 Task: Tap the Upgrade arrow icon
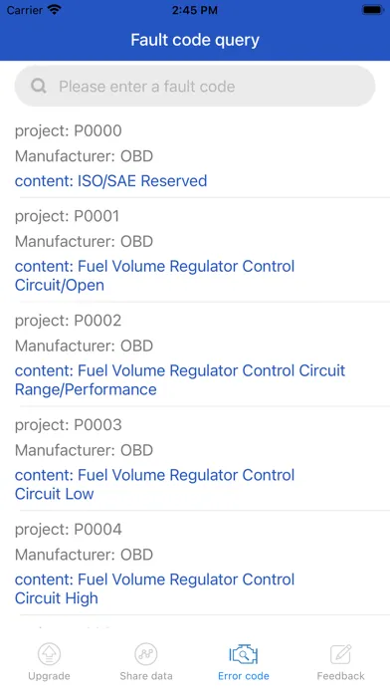point(49,653)
